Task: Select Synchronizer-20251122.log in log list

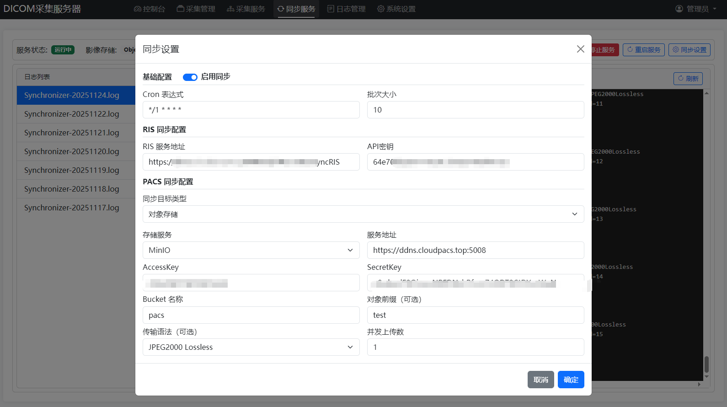Action: (x=72, y=114)
